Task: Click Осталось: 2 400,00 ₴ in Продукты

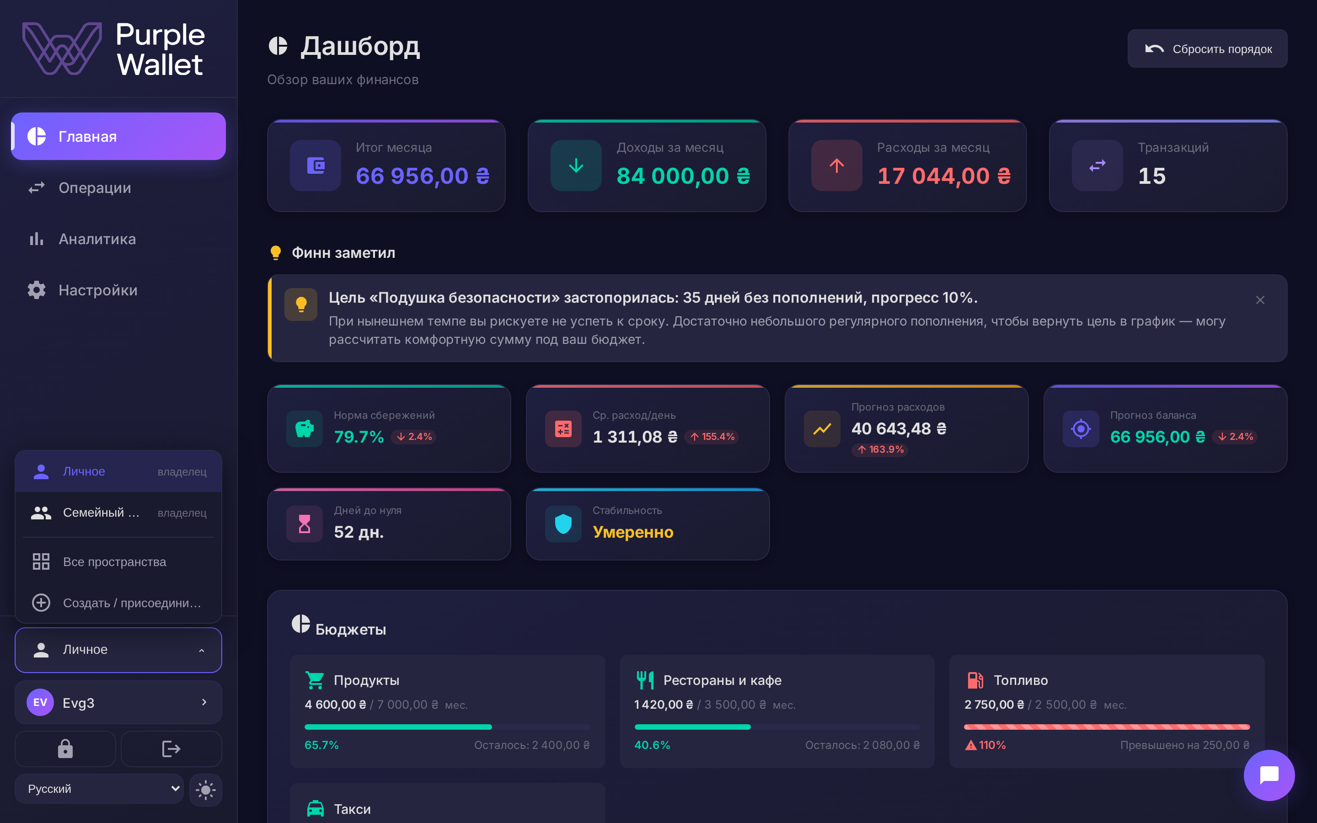Action: (x=532, y=745)
